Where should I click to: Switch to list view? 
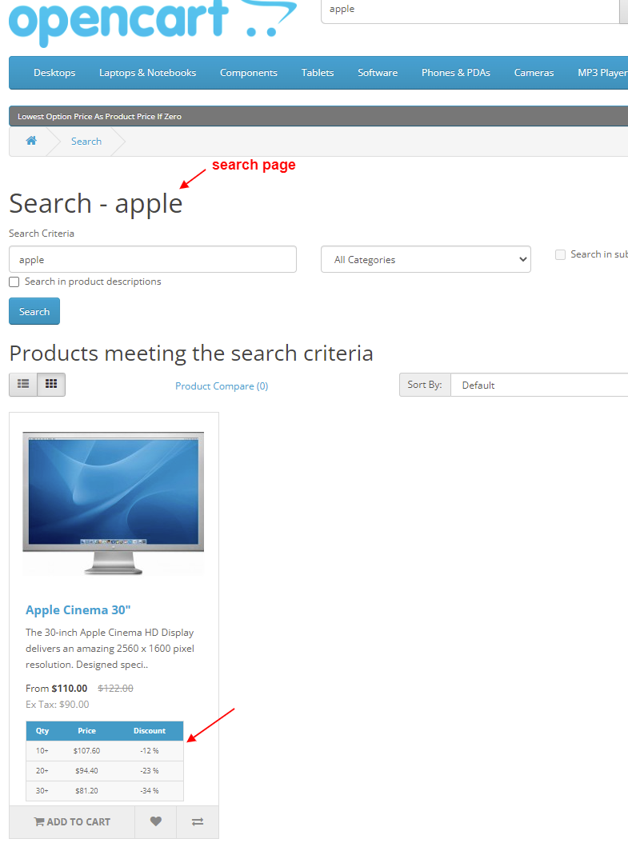pos(23,385)
